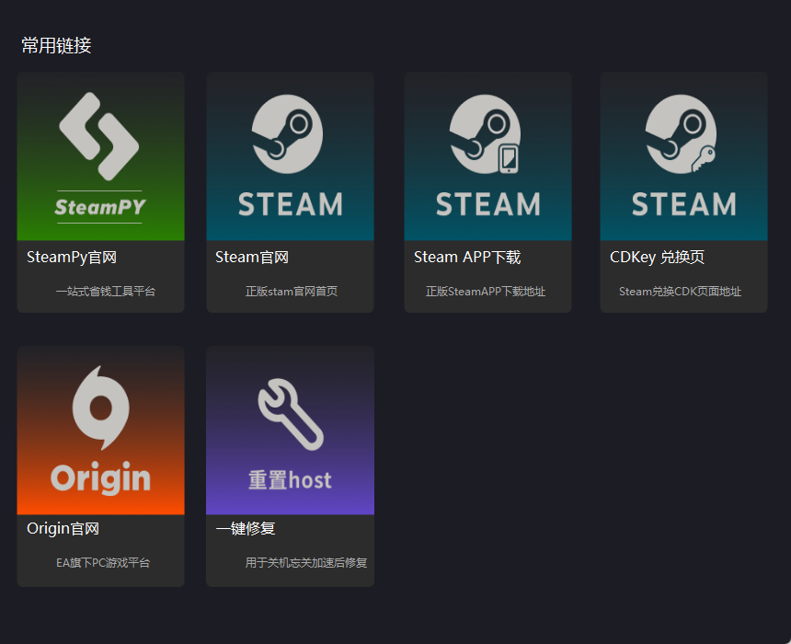Open the Steam APP下载 title link
The image size is (791, 644).
(x=467, y=258)
